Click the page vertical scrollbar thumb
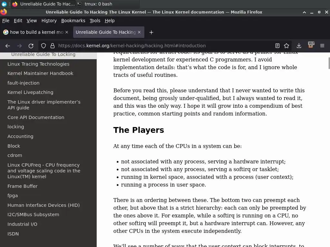Image resolution: width=330 pixels, height=247 pixels. click(x=329, y=63)
